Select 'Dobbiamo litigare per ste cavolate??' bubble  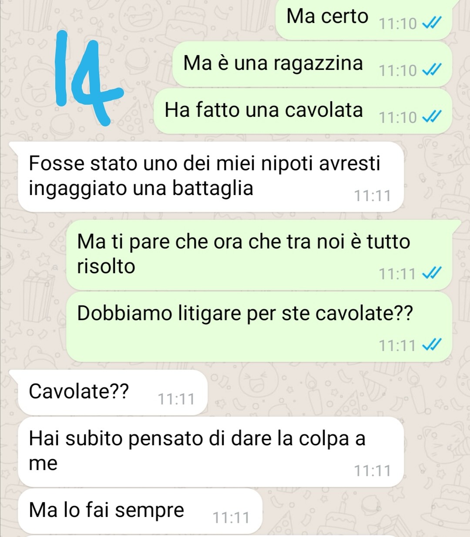259,327
